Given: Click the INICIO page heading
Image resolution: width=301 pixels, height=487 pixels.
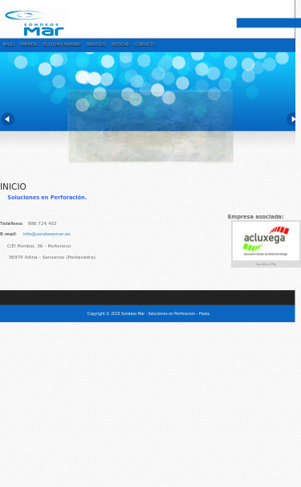Looking at the screenshot, I should 13,186.
